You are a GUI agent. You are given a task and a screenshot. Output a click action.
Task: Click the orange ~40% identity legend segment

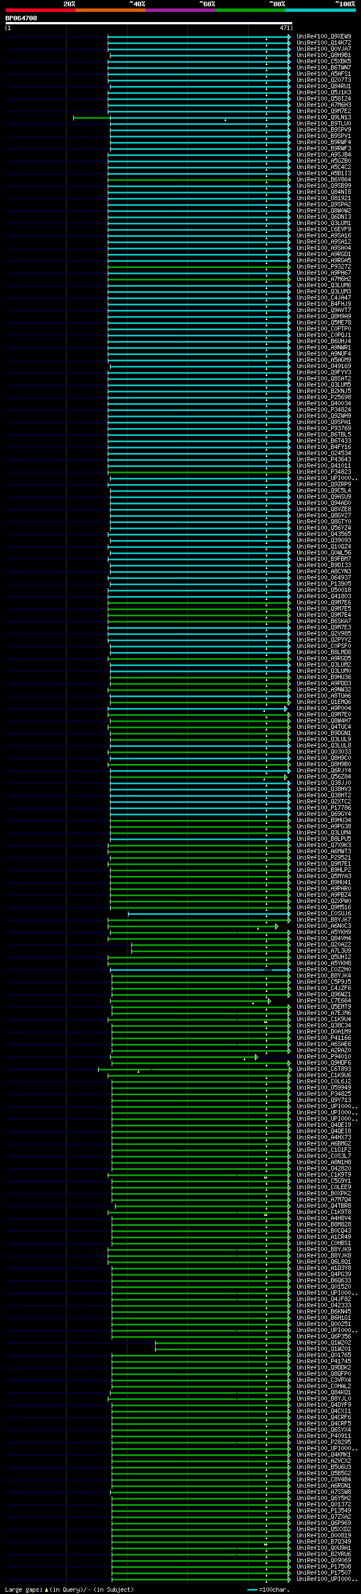tap(111, 10)
